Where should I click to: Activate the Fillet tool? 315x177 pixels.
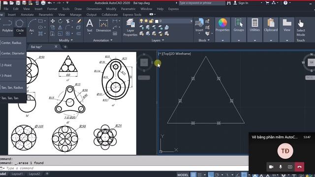coord(68,28)
